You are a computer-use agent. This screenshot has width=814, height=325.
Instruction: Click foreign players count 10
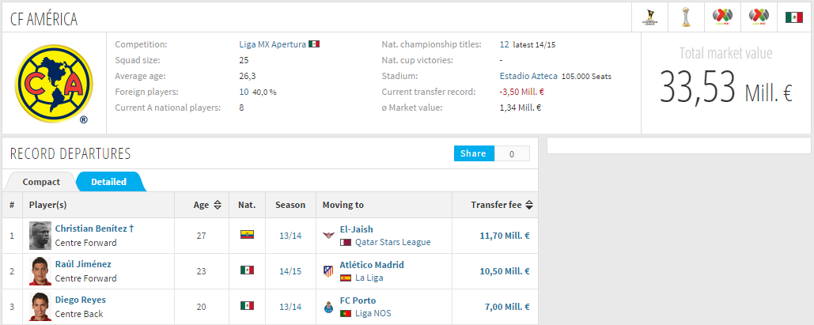tap(244, 92)
